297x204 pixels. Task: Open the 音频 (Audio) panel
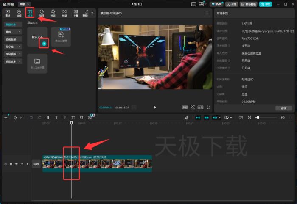[x=19, y=13]
